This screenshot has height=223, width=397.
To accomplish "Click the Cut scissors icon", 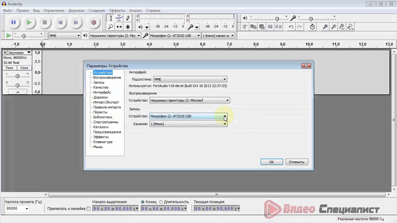I will pos(245,27).
